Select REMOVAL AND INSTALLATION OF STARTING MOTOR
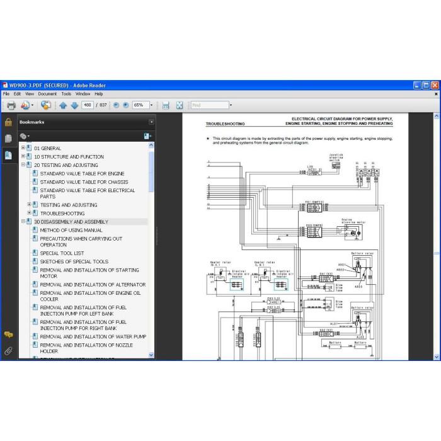 pos(89,273)
